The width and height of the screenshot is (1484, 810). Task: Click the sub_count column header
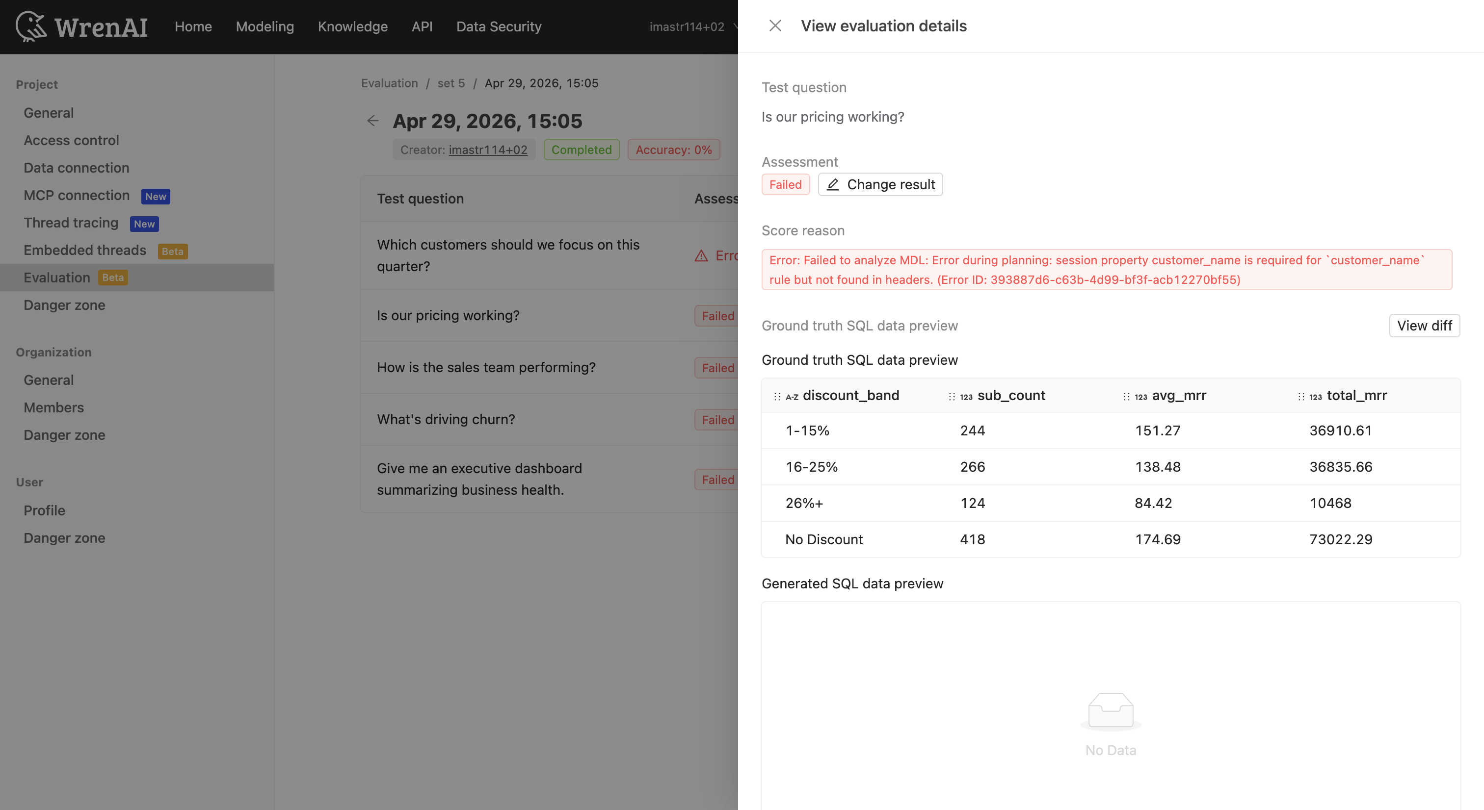click(1023, 396)
